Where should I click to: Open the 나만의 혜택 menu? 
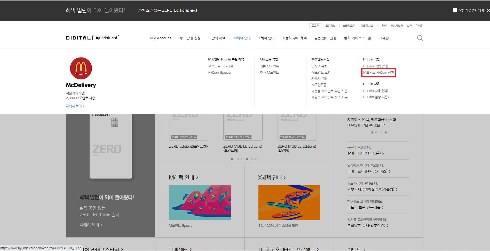(217, 38)
